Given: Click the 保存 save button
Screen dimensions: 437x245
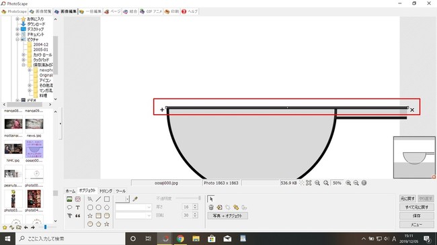Looking at the screenshot, I should coord(416,215).
